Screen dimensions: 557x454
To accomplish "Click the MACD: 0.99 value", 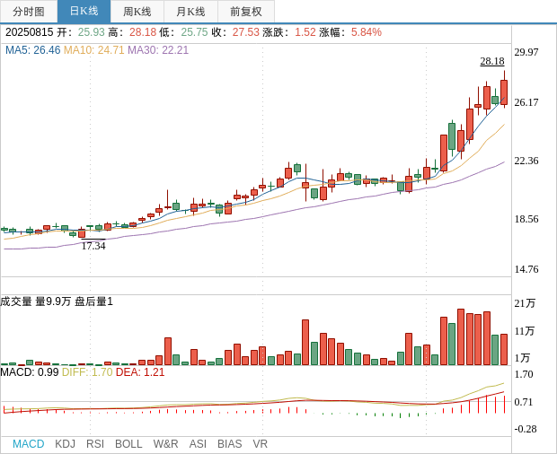I will (30, 372).
